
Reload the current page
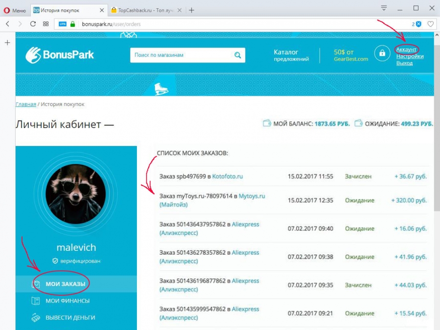[x=33, y=24]
